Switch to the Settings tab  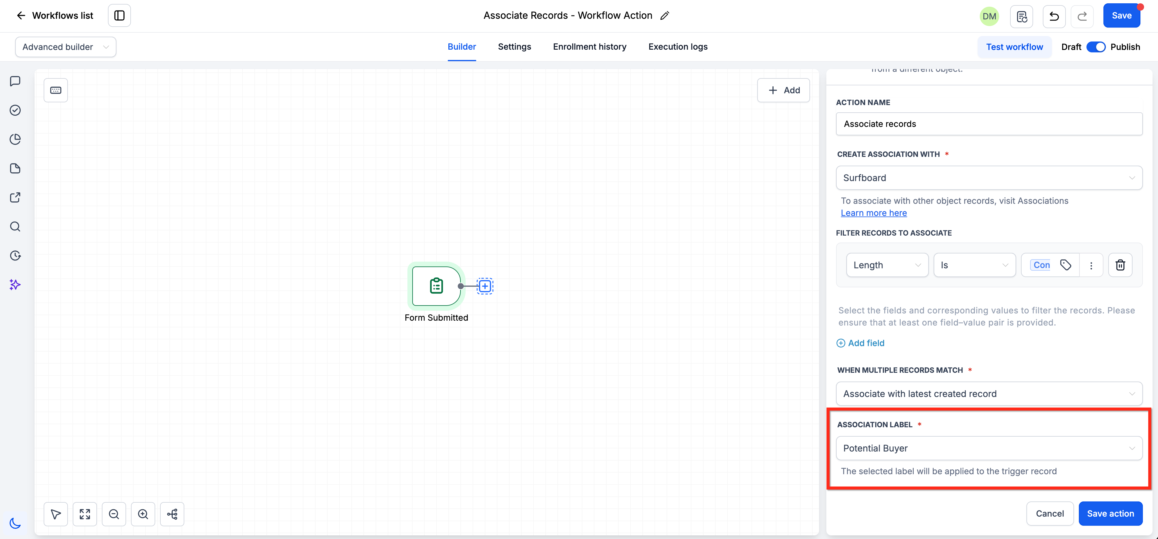tap(514, 47)
